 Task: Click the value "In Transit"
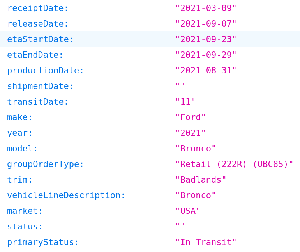[x=206, y=242]
